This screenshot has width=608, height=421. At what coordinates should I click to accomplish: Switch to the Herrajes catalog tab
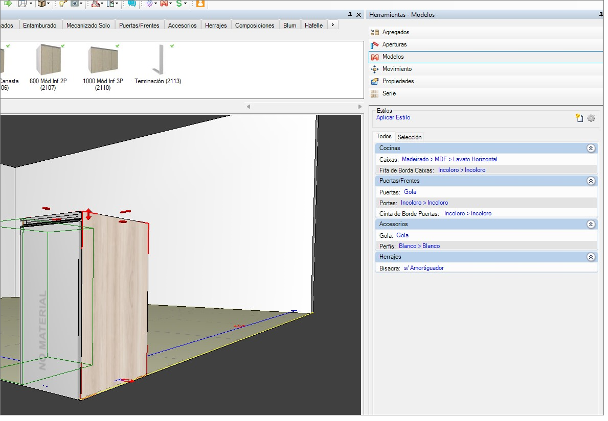(216, 26)
